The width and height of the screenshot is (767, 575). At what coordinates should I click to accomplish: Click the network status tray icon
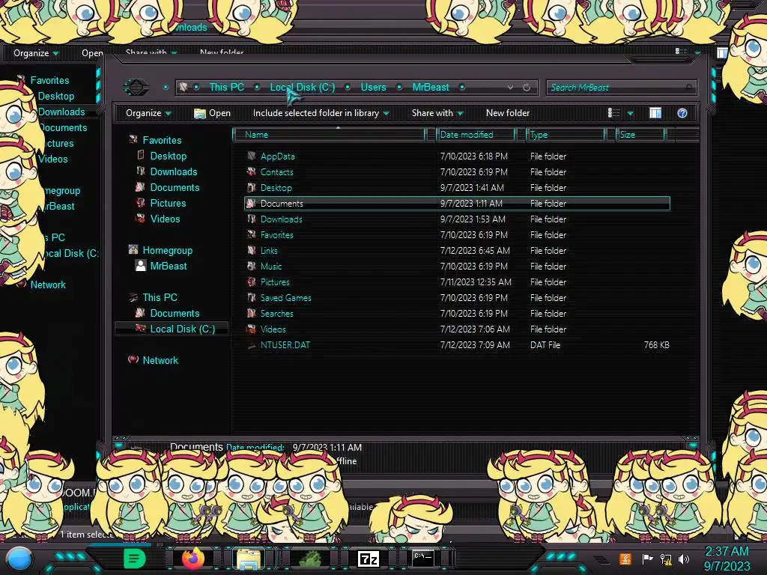point(666,559)
